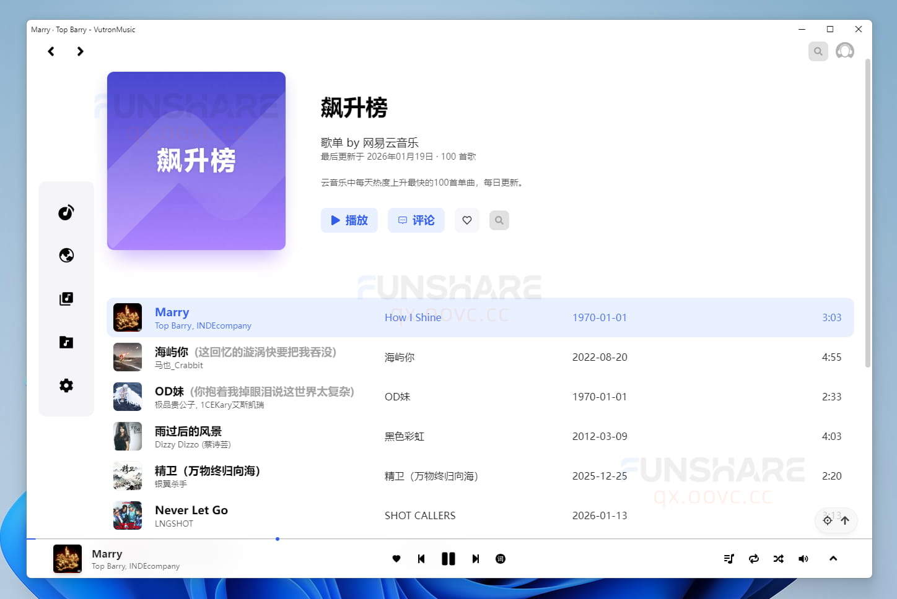This screenshot has height=599, width=897.
Task: Open the music library via disc icon
Action: pos(66,212)
